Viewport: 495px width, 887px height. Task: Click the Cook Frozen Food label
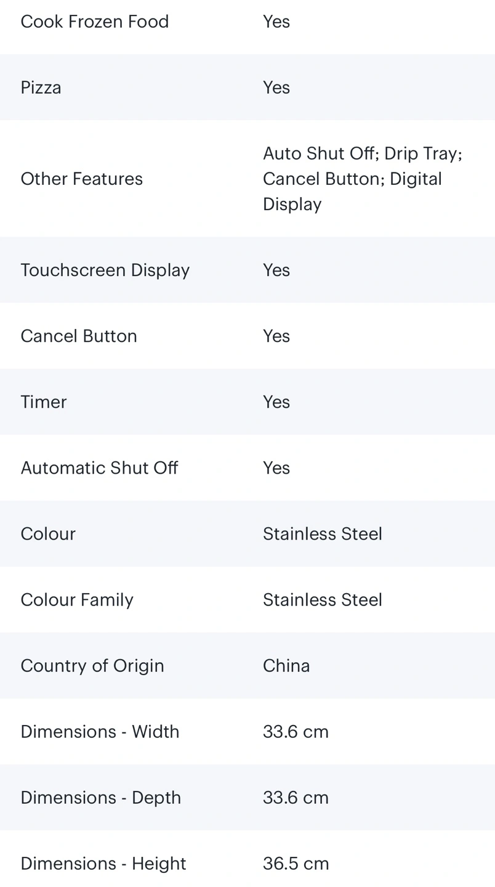click(94, 22)
